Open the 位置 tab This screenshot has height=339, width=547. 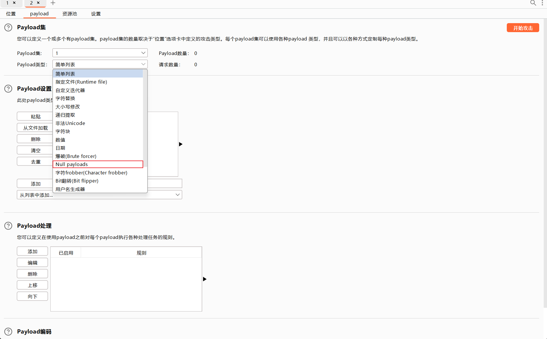coord(11,14)
